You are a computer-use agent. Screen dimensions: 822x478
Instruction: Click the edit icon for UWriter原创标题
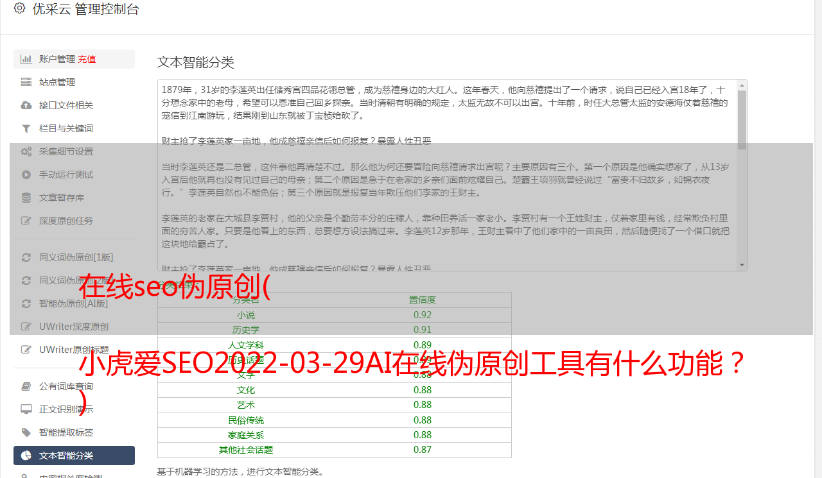26,350
